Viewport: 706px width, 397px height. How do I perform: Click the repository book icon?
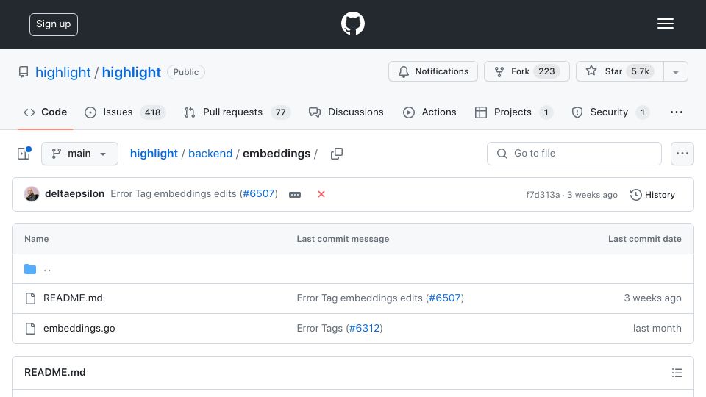coord(24,72)
